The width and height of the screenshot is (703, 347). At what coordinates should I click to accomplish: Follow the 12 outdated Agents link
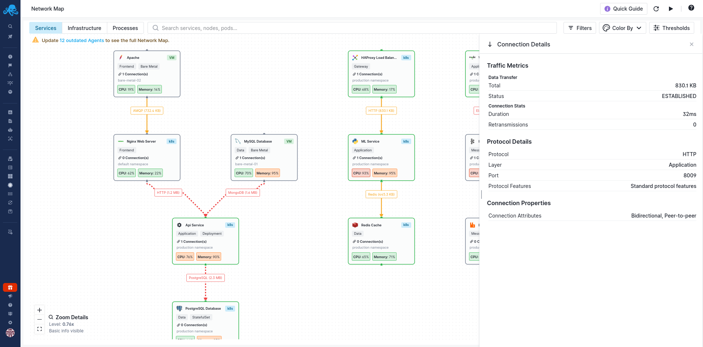[x=82, y=41]
